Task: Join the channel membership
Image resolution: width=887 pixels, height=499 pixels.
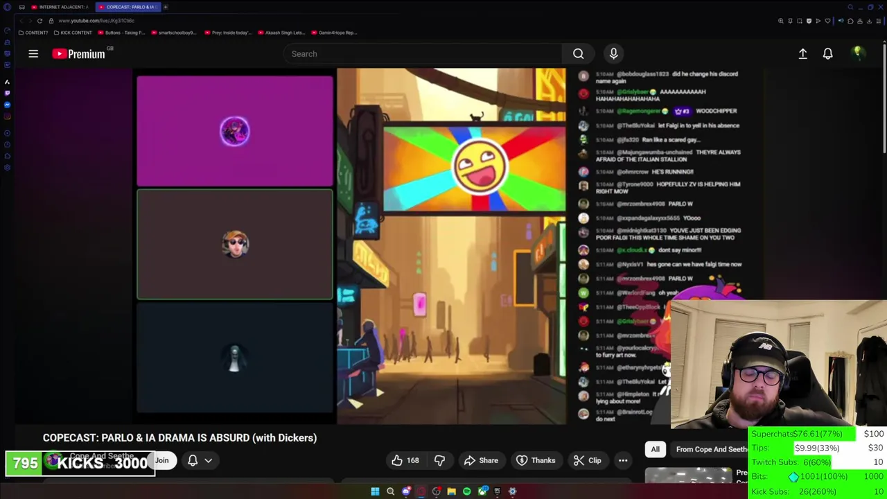Action: [x=161, y=460]
